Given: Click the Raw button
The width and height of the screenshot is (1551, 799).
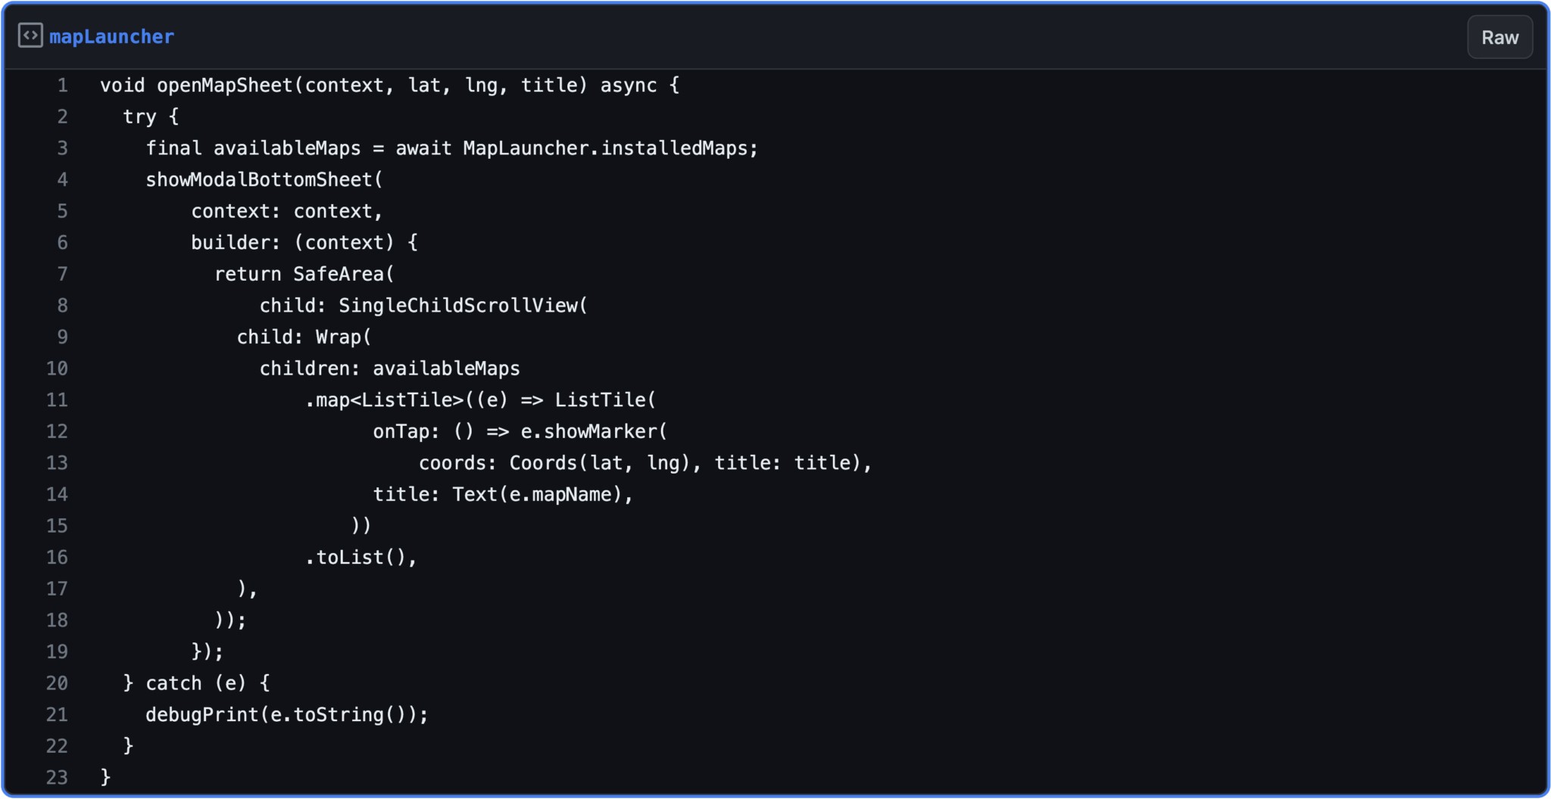Looking at the screenshot, I should (x=1499, y=38).
